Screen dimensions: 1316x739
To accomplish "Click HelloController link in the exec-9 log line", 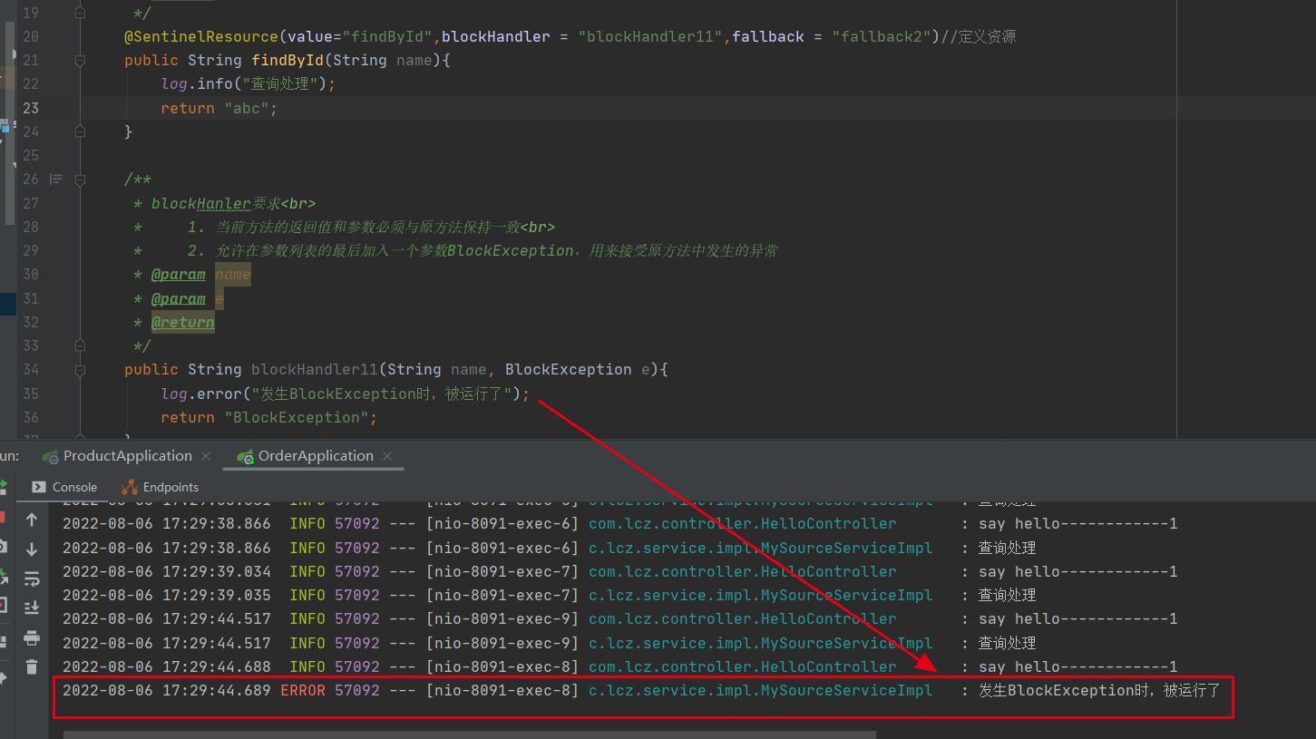I will click(743, 618).
